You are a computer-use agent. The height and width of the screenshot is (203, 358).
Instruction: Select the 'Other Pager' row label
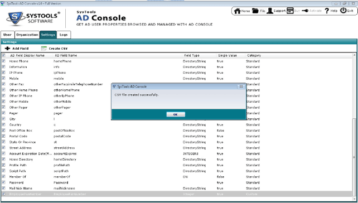point(18,107)
